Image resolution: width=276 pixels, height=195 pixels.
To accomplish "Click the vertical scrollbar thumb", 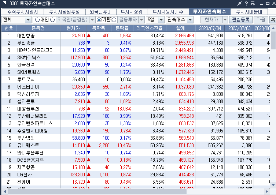I will pos(273,40).
